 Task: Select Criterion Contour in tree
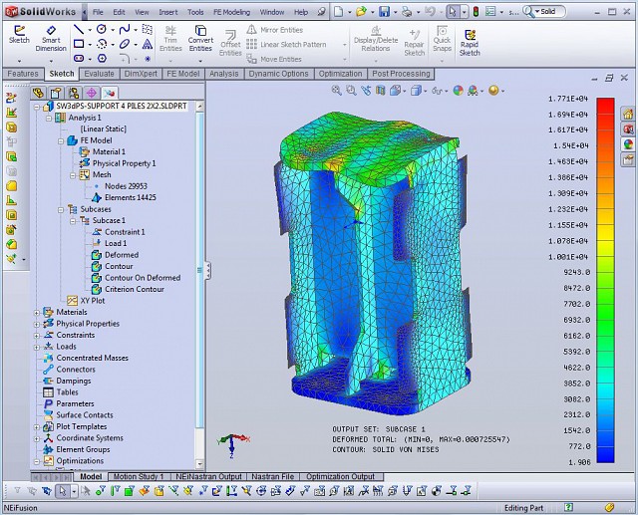coord(135,289)
